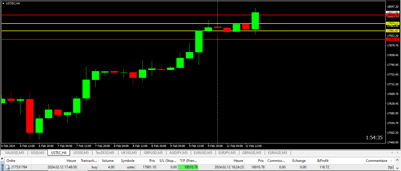Open the TecDE30,M5 chart tab
The height and width of the screenshot is (171, 401).
[105, 153]
